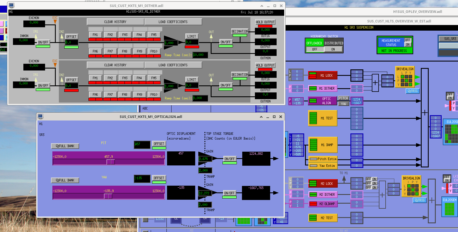The image size is (458, 232).
Task: Toggle the PIT OFFSET switch in OPTICALIGN
Action: point(159,144)
